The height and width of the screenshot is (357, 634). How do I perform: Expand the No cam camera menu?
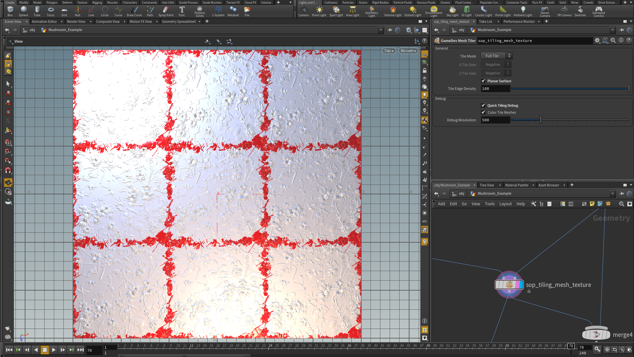point(408,51)
